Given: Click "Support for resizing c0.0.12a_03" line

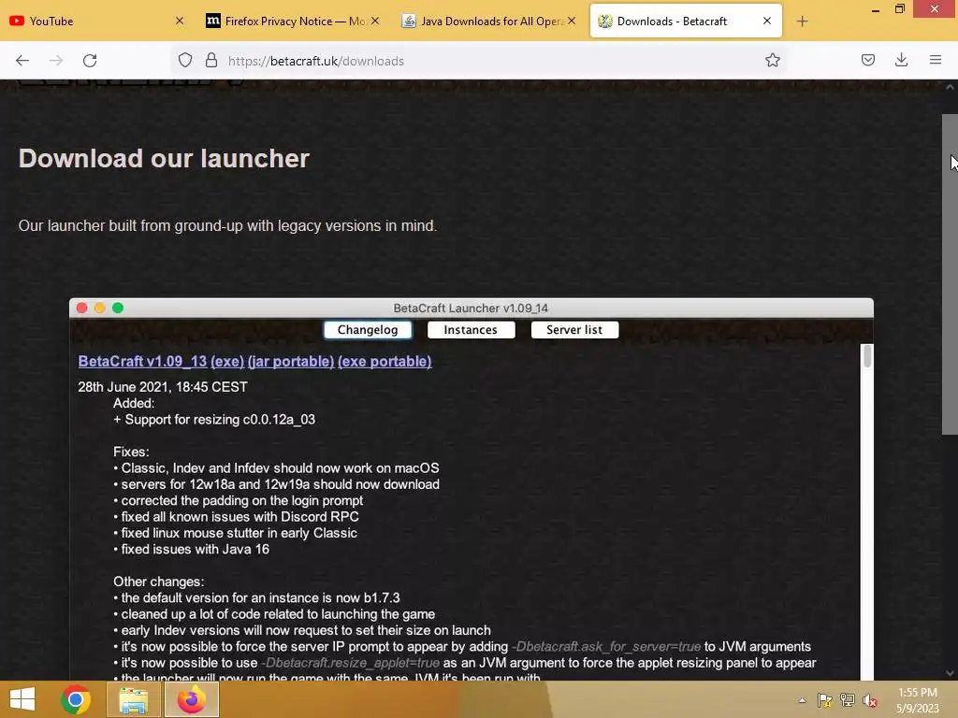Looking at the screenshot, I should [x=214, y=420].
